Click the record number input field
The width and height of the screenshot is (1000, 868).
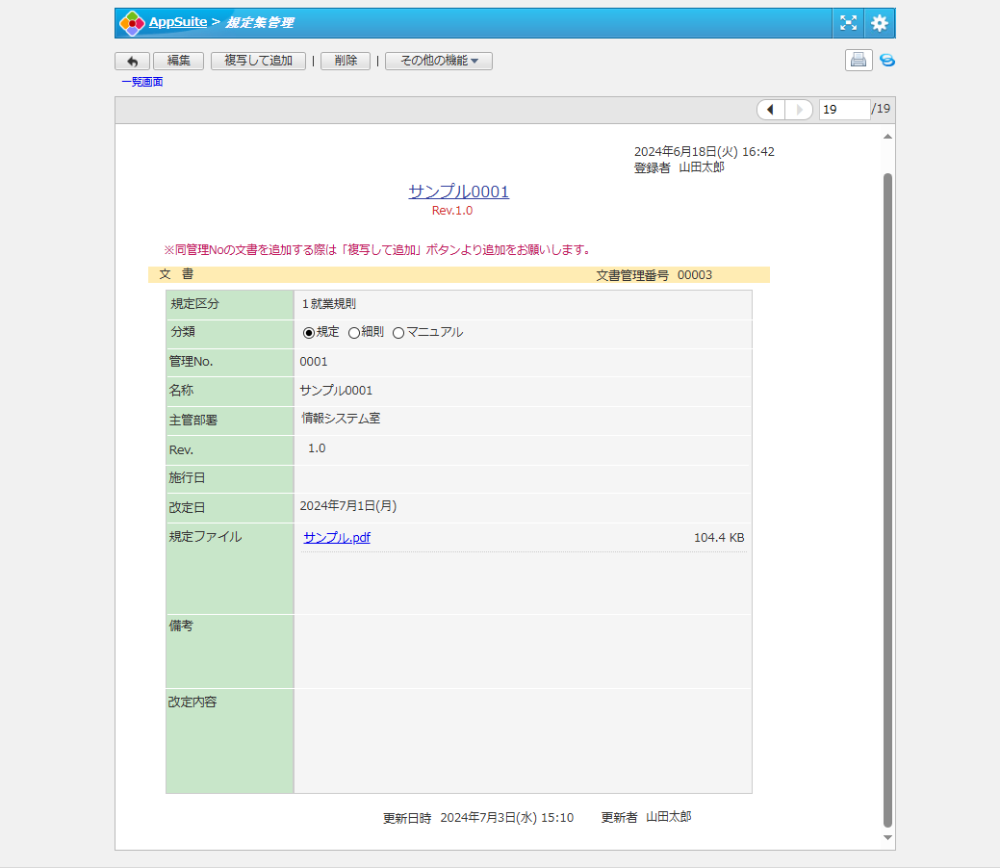[843, 110]
